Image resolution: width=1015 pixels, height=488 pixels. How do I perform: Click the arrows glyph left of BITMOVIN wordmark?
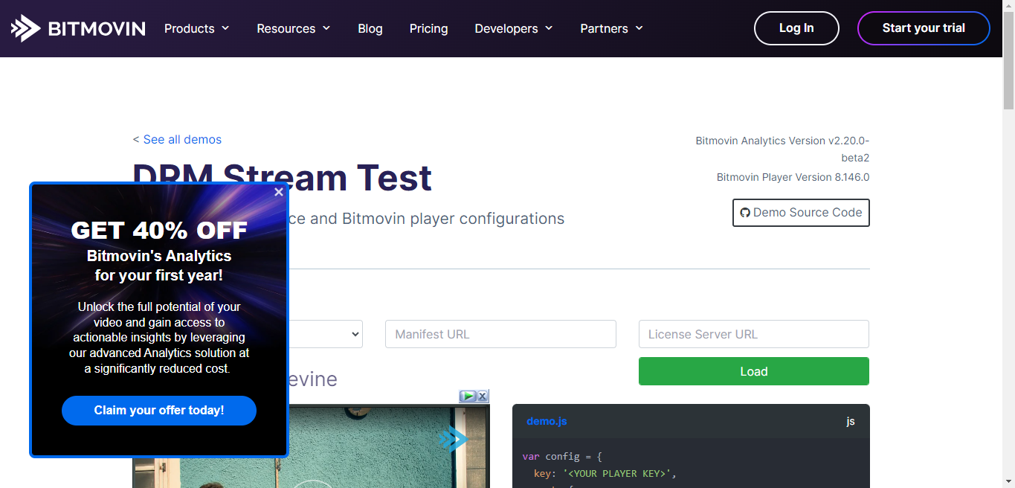(x=25, y=28)
